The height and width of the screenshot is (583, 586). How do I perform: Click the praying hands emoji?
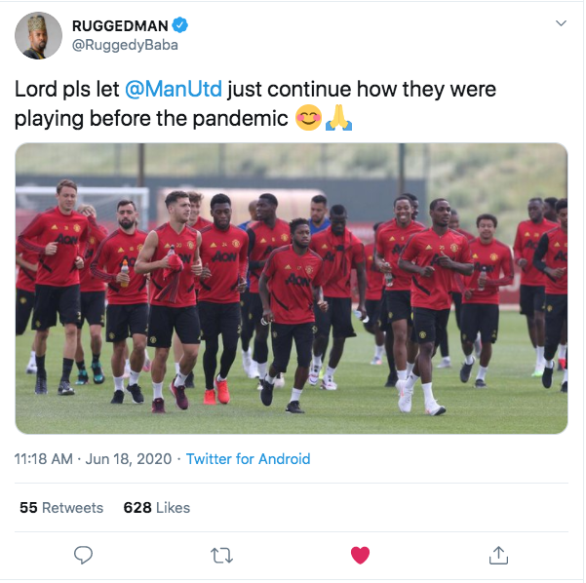[338, 118]
